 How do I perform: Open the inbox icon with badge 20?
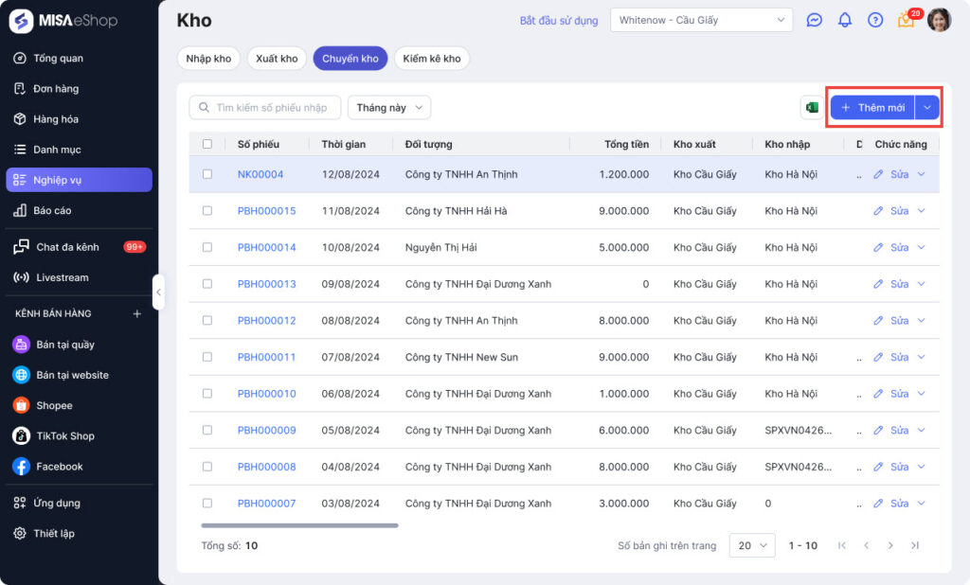906,21
